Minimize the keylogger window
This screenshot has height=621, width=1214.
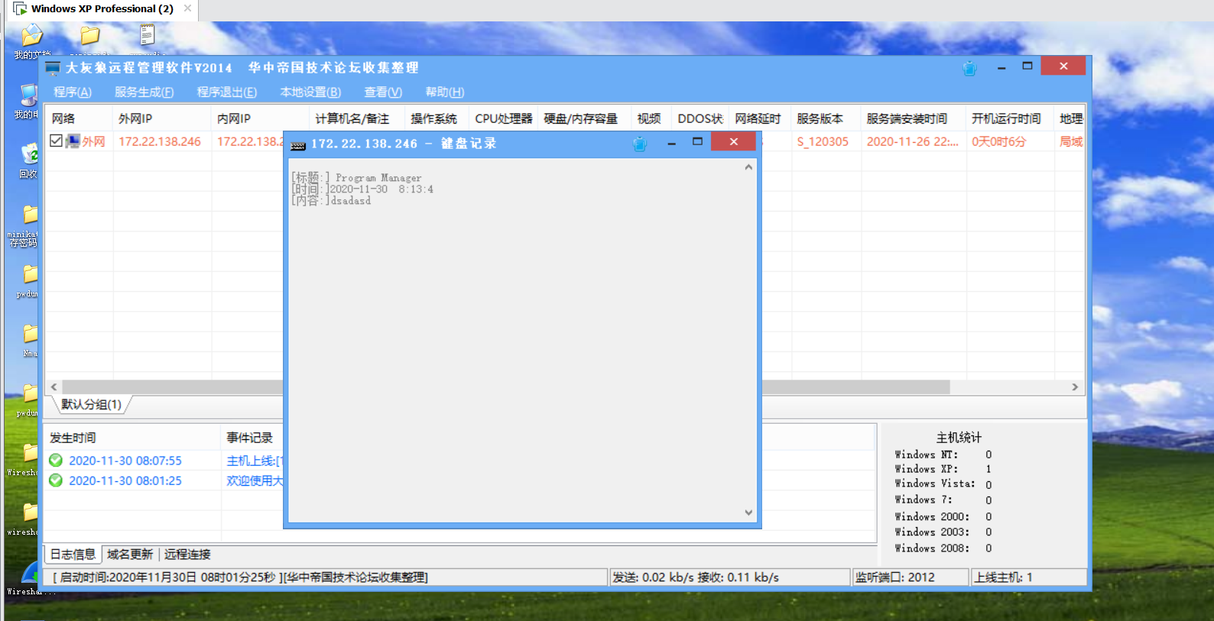click(671, 143)
